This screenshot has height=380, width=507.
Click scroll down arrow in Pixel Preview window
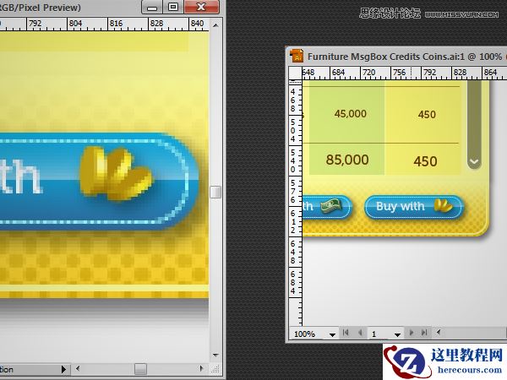215,356
